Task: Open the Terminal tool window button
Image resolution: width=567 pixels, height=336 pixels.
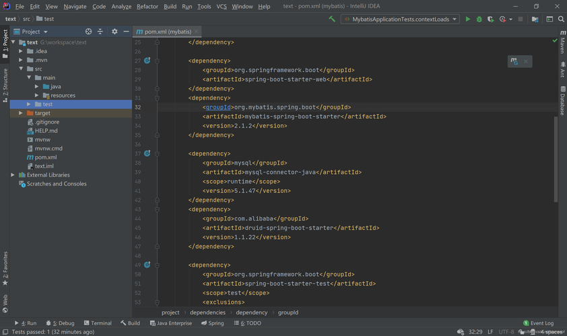Action: 98,323
